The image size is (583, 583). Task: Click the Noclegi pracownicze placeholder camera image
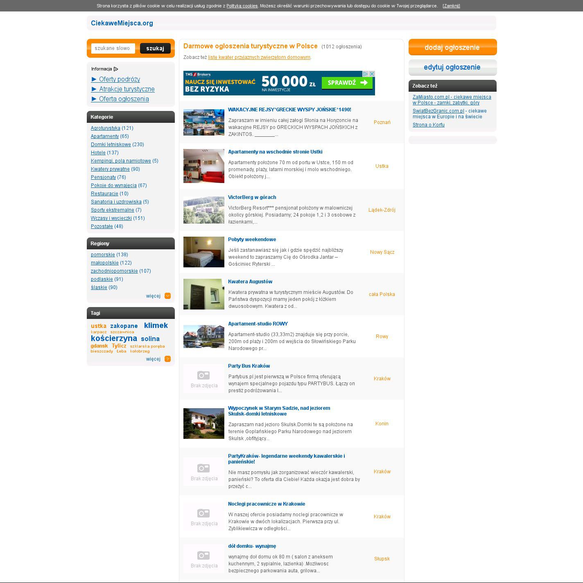(x=203, y=517)
